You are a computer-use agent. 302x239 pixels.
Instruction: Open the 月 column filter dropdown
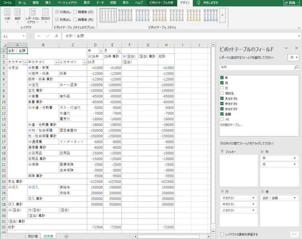coord(120,51)
